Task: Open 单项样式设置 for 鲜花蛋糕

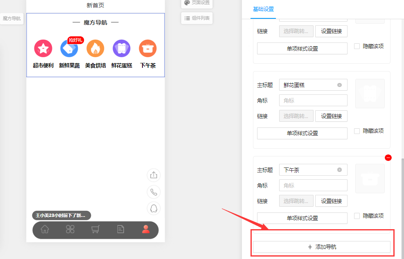Action: tap(302, 133)
